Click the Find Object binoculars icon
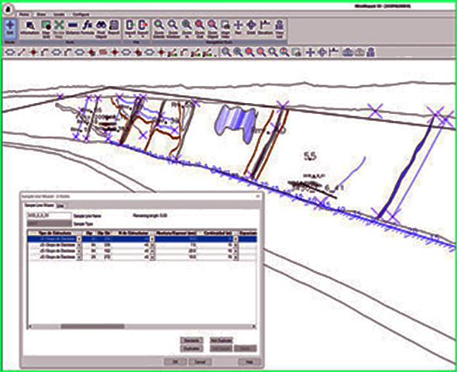The width and height of the screenshot is (457, 372). click(101, 29)
